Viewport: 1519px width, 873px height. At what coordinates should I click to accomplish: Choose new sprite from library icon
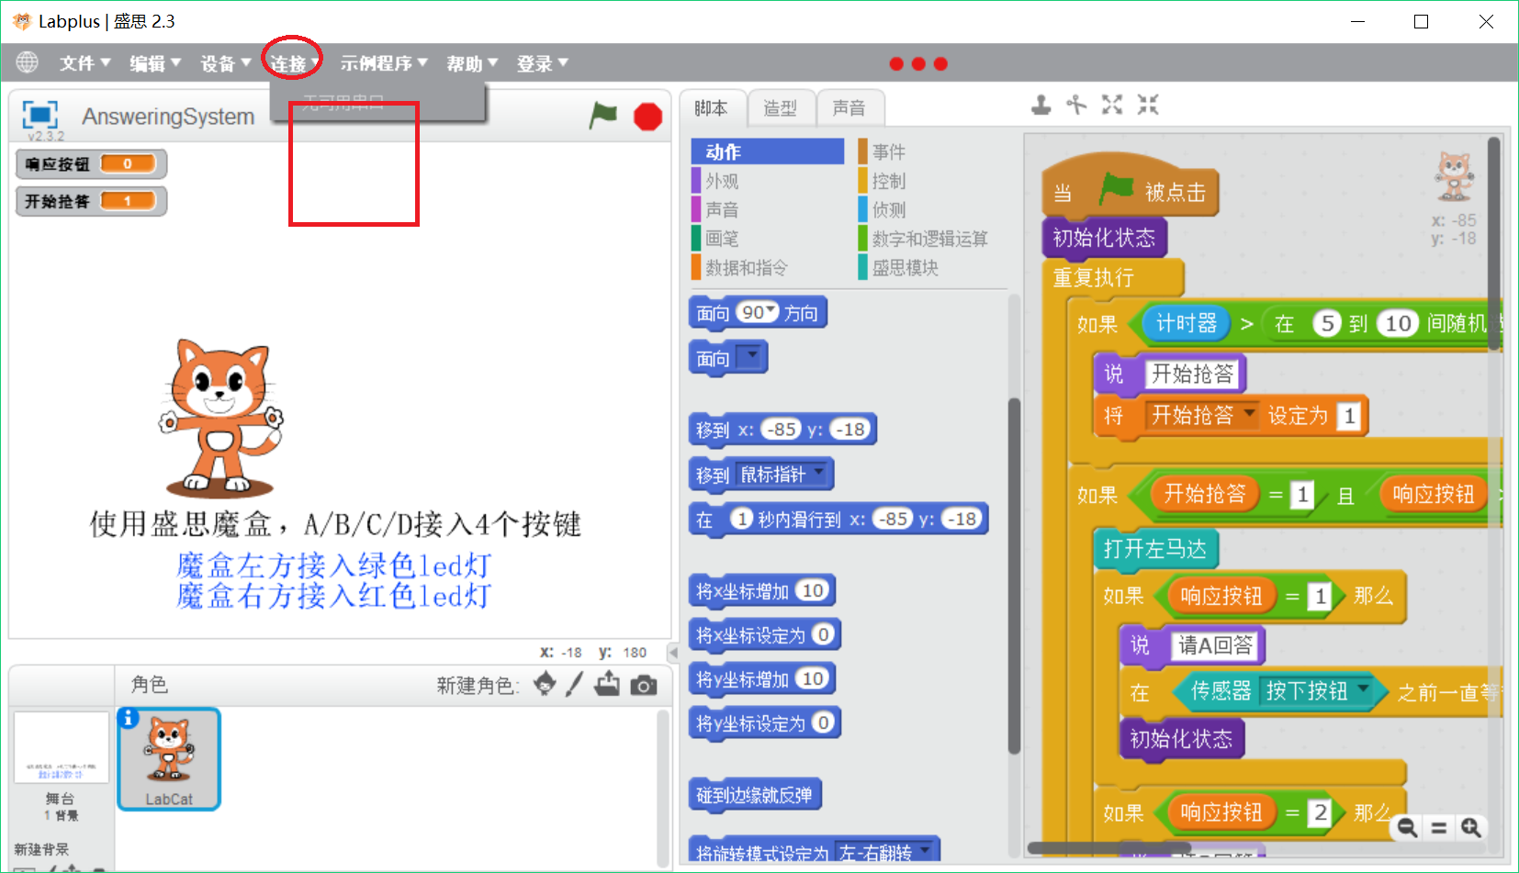click(x=545, y=684)
